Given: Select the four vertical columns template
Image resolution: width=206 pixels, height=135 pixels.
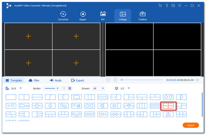Looking at the screenshot, I should 142,106.
